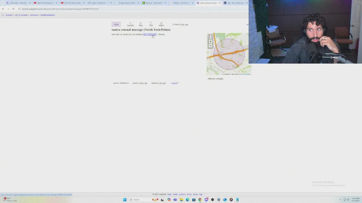The width and height of the screenshot is (362, 203).
Task: Click the browser back arrow
Action: [x=3, y=9]
